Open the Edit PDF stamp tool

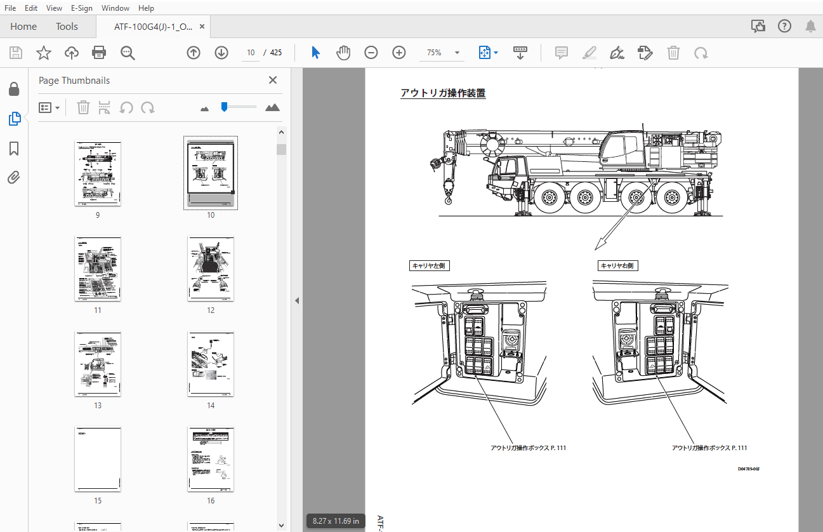pos(645,53)
